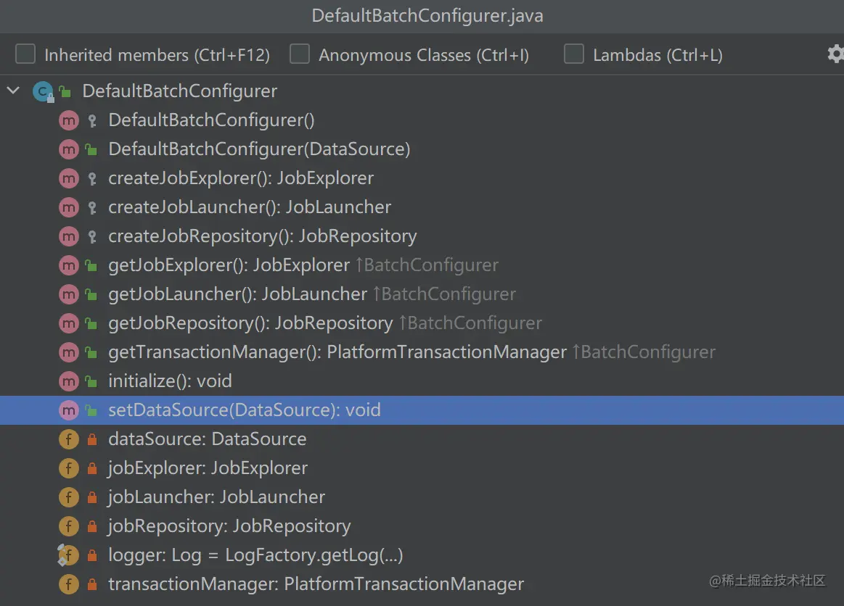Click the method icon beside getJobExplorer()
844x606 pixels.
click(x=68, y=265)
